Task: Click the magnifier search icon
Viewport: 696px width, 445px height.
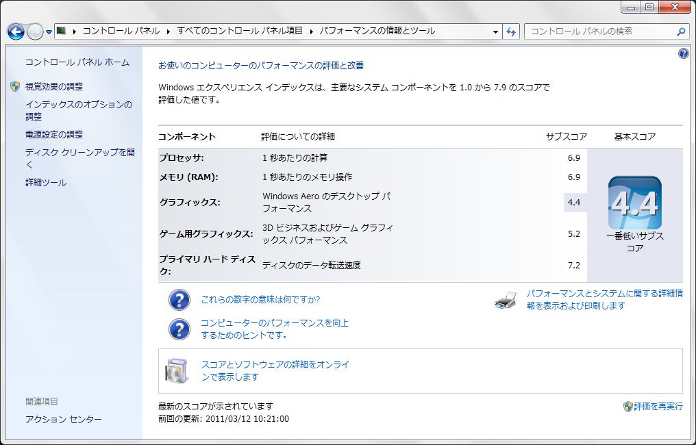Action: click(x=681, y=31)
